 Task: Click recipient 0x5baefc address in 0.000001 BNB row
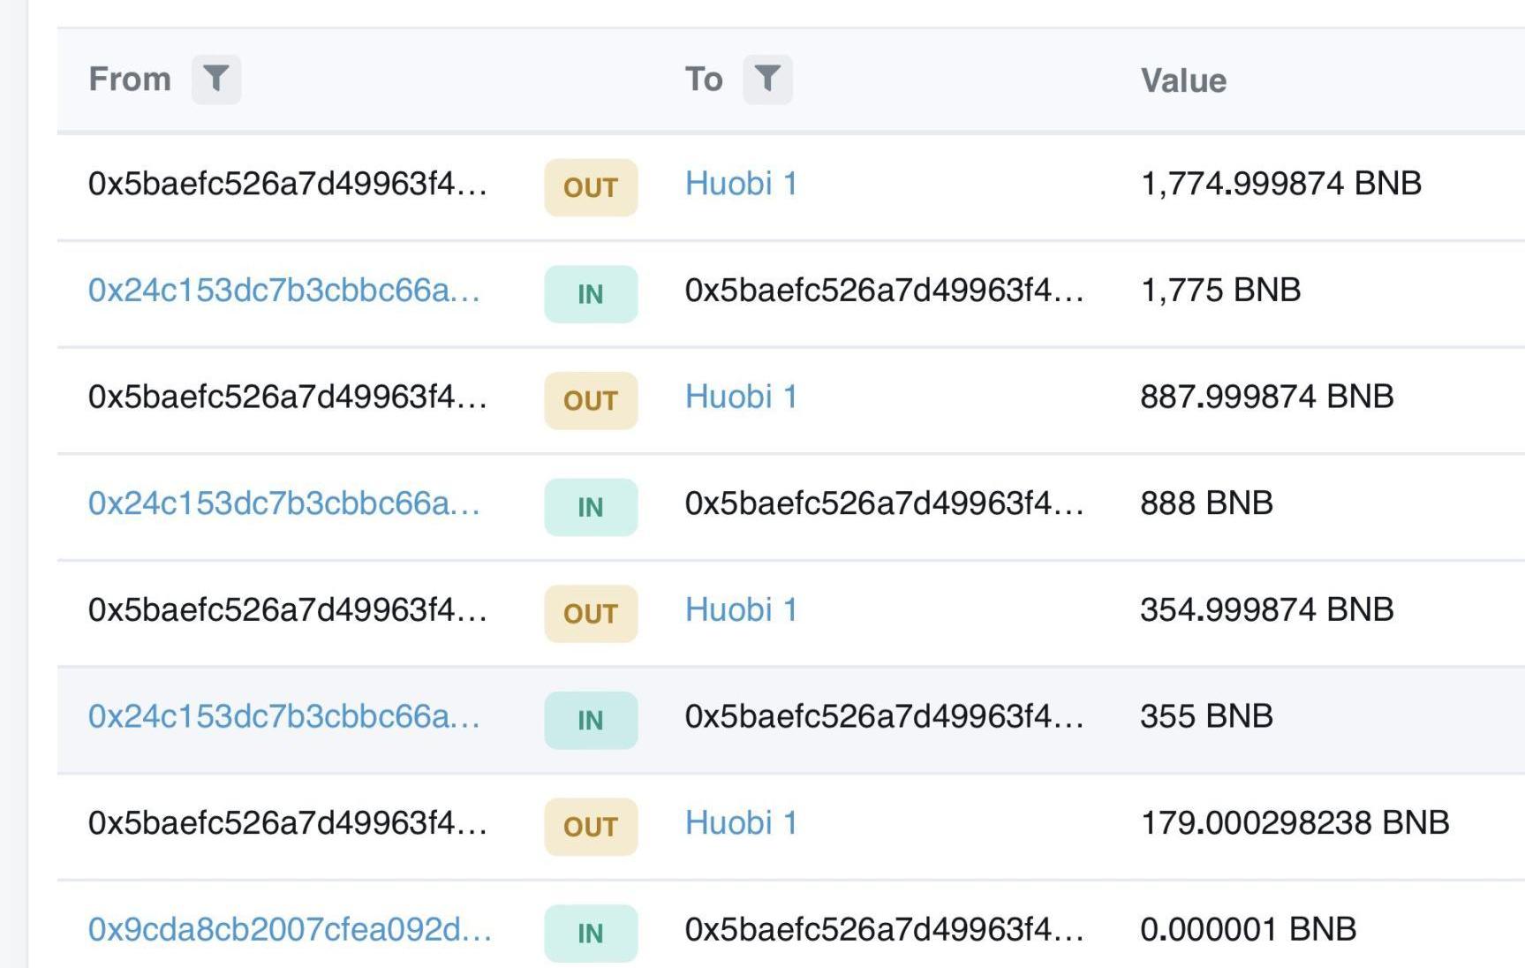(883, 929)
